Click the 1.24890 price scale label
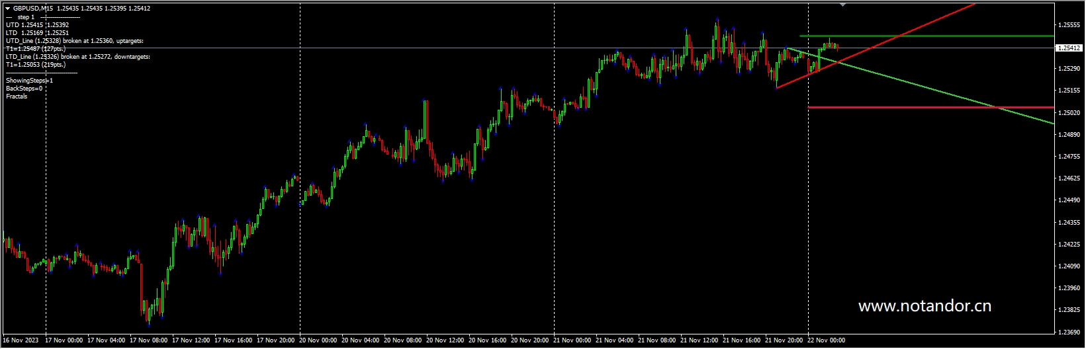This screenshot has height=349, width=1086. point(1069,135)
